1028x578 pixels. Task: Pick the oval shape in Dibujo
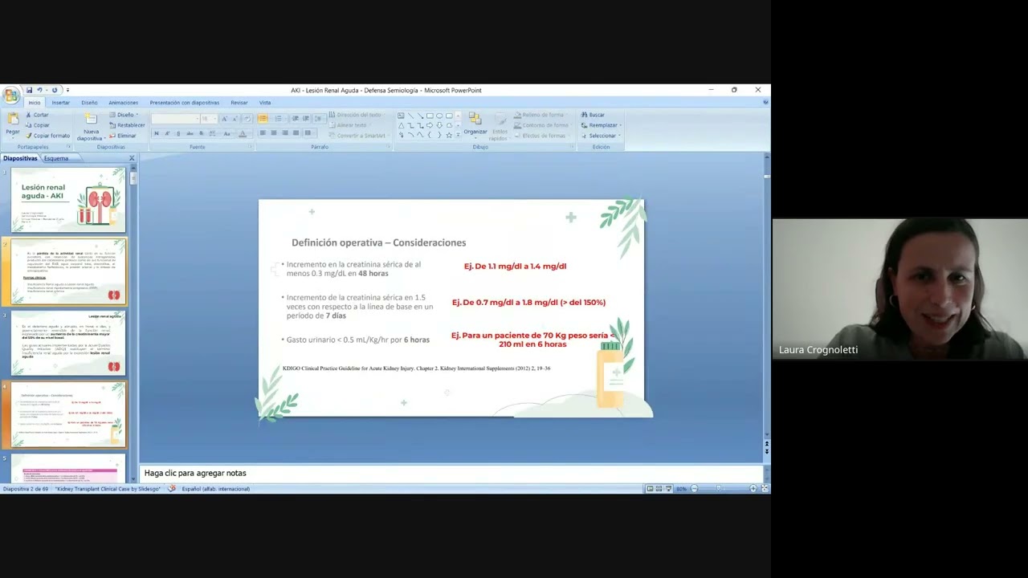pos(439,116)
